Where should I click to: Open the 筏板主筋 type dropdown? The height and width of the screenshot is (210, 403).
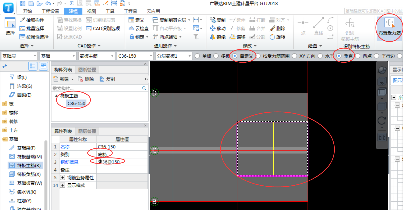pos(97,56)
